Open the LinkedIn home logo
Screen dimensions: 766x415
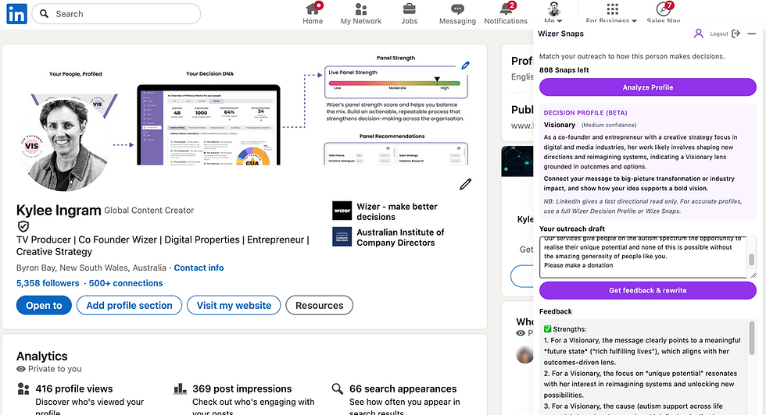click(16, 14)
